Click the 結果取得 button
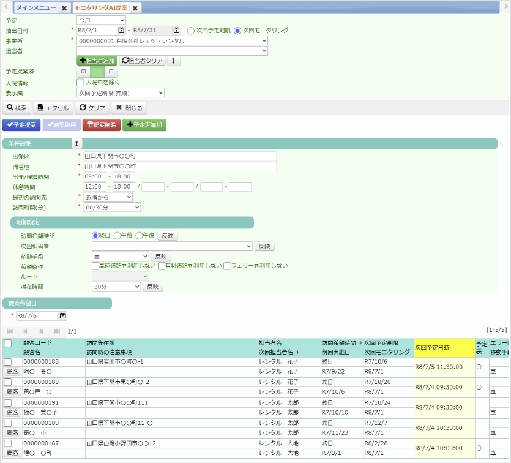This screenshot has width=511, height=463. [62, 125]
